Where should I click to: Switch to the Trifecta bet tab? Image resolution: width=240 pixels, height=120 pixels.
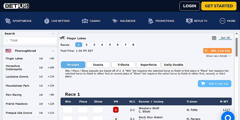[x=123, y=65]
